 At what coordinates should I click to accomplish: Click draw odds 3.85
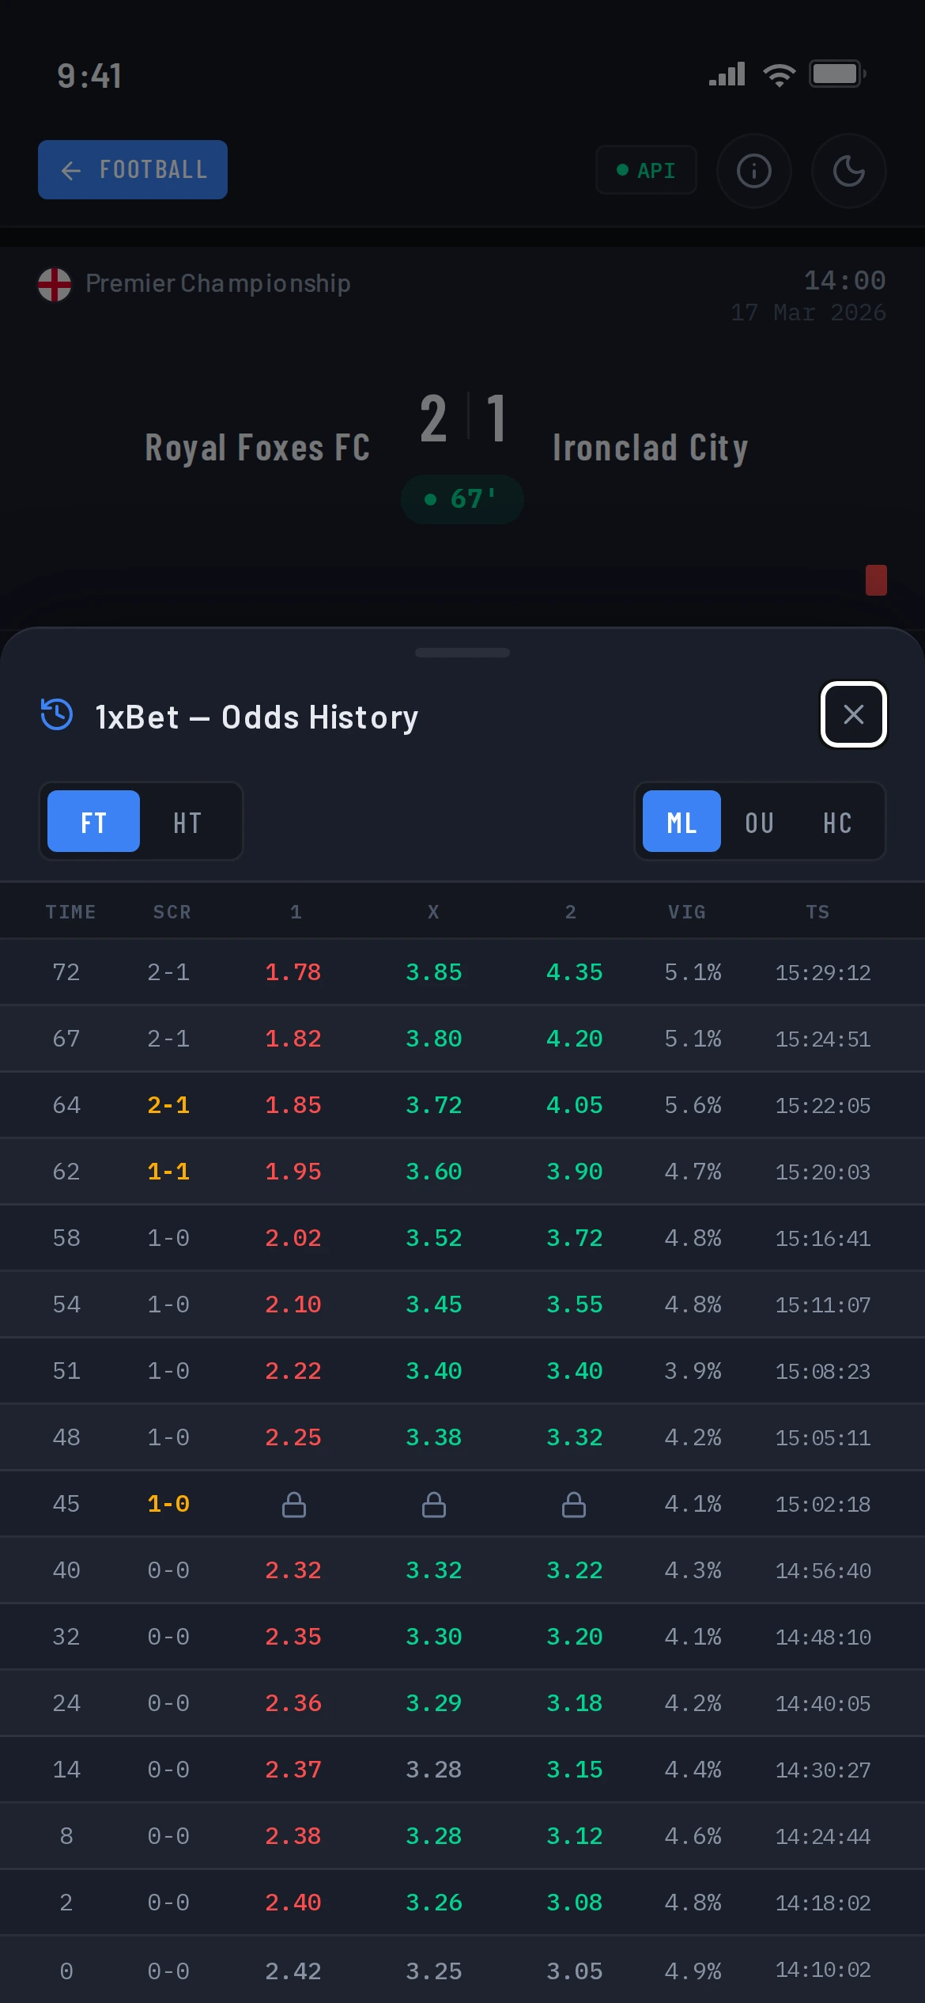(434, 972)
